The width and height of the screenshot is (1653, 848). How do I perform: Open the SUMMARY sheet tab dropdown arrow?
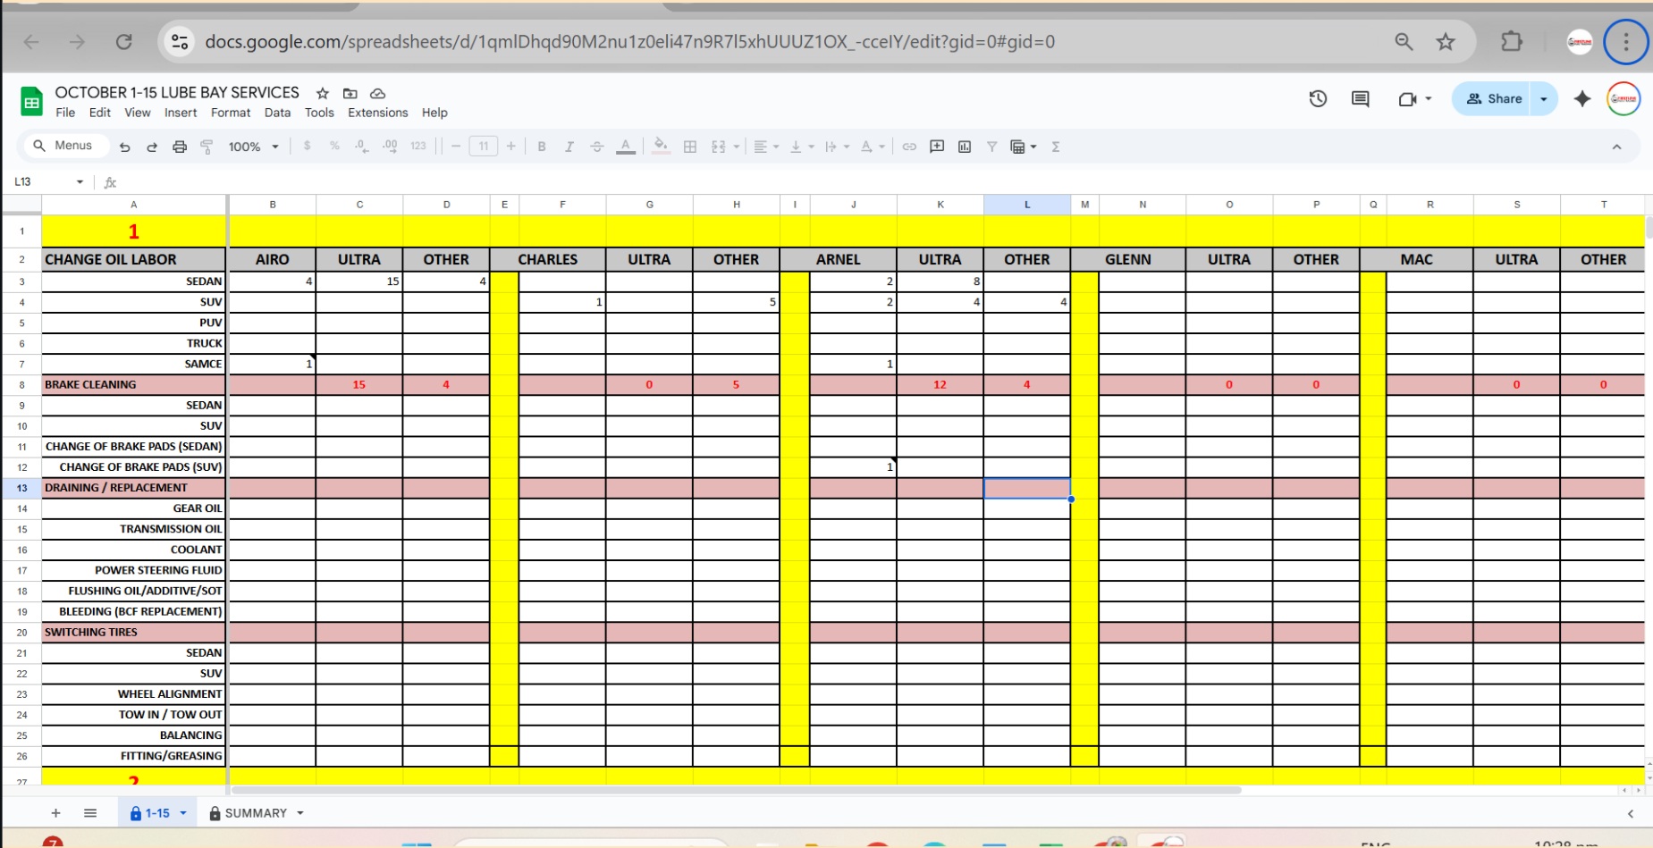(x=300, y=813)
